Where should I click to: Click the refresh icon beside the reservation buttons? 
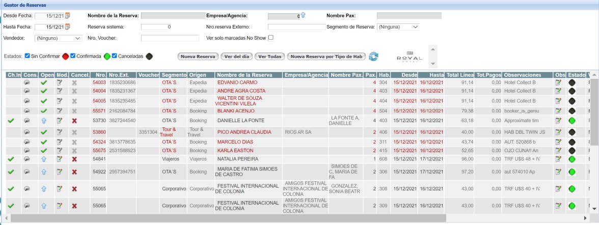pos(374,57)
